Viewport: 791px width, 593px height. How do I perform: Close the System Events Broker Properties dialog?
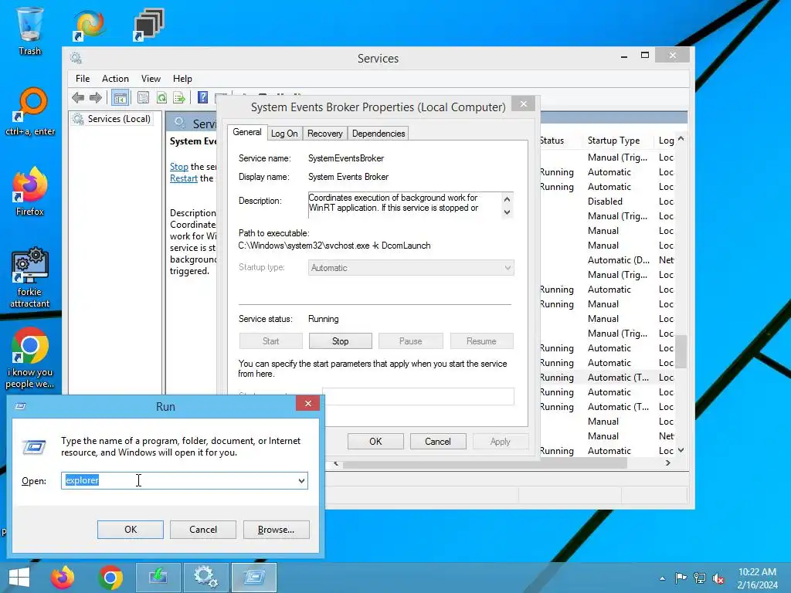coord(524,104)
